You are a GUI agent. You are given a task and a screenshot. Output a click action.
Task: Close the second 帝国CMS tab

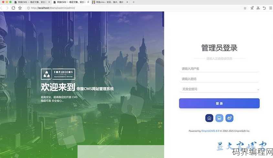click(88, 2)
